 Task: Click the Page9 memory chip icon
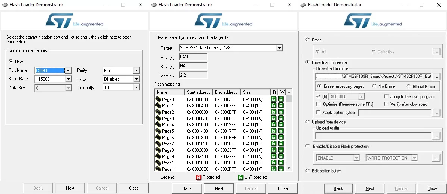[158, 157]
